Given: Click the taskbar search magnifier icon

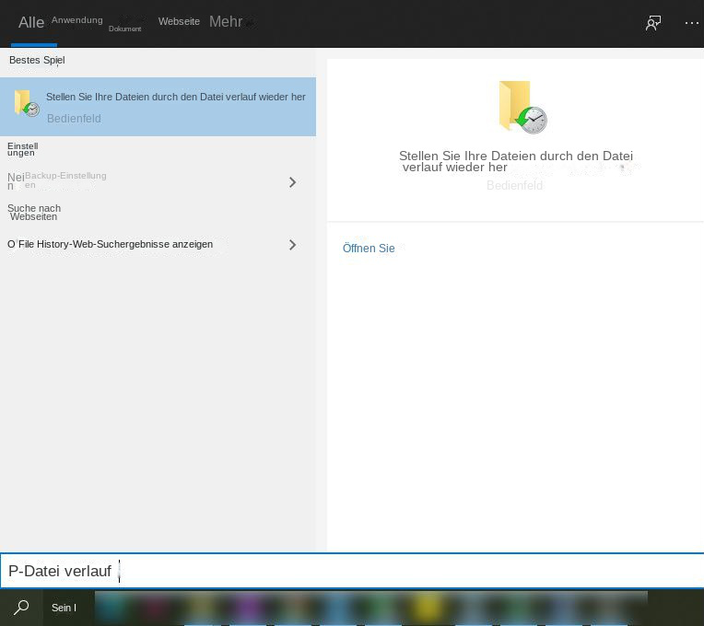Looking at the screenshot, I should coord(21,608).
